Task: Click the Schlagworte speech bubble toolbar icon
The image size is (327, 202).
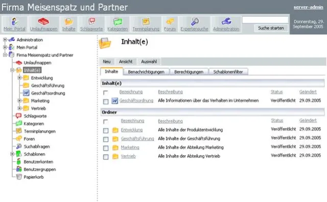Action: point(91,21)
